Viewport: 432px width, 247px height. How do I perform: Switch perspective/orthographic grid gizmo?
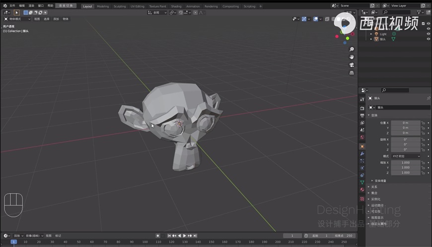click(x=352, y=73)
